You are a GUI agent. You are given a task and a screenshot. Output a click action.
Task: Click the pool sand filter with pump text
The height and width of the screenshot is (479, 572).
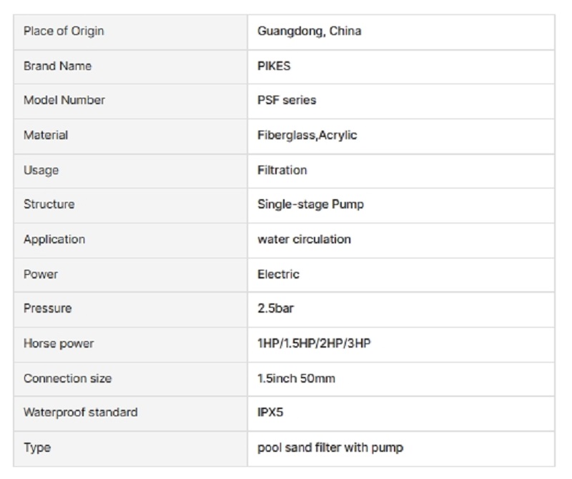click(x=330, y=448)
